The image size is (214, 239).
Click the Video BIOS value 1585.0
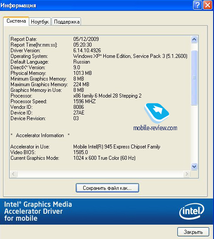[81, 152]
